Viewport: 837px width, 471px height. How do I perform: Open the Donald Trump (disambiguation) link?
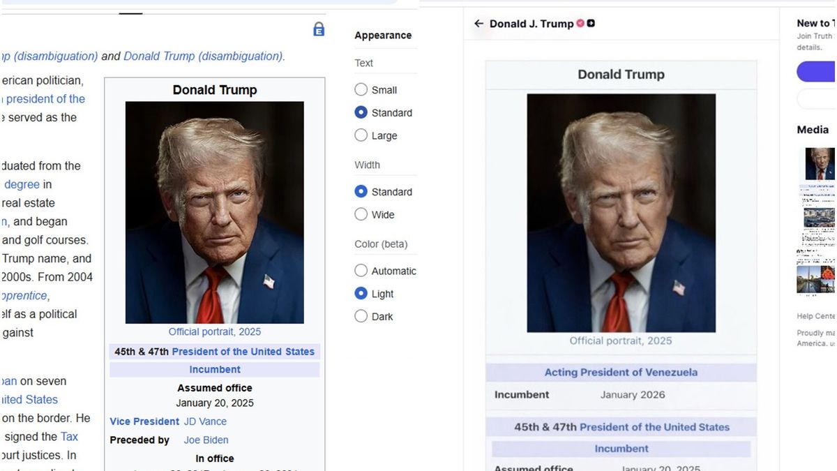tap(203, 56)
